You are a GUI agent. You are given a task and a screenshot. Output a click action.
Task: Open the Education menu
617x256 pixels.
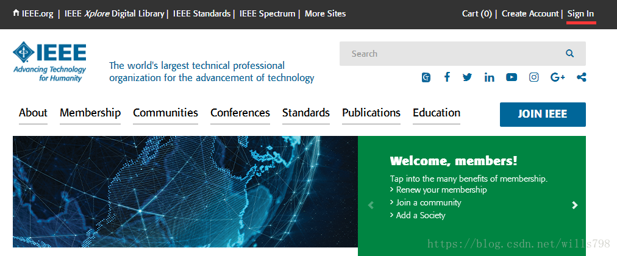click(437, 113)
